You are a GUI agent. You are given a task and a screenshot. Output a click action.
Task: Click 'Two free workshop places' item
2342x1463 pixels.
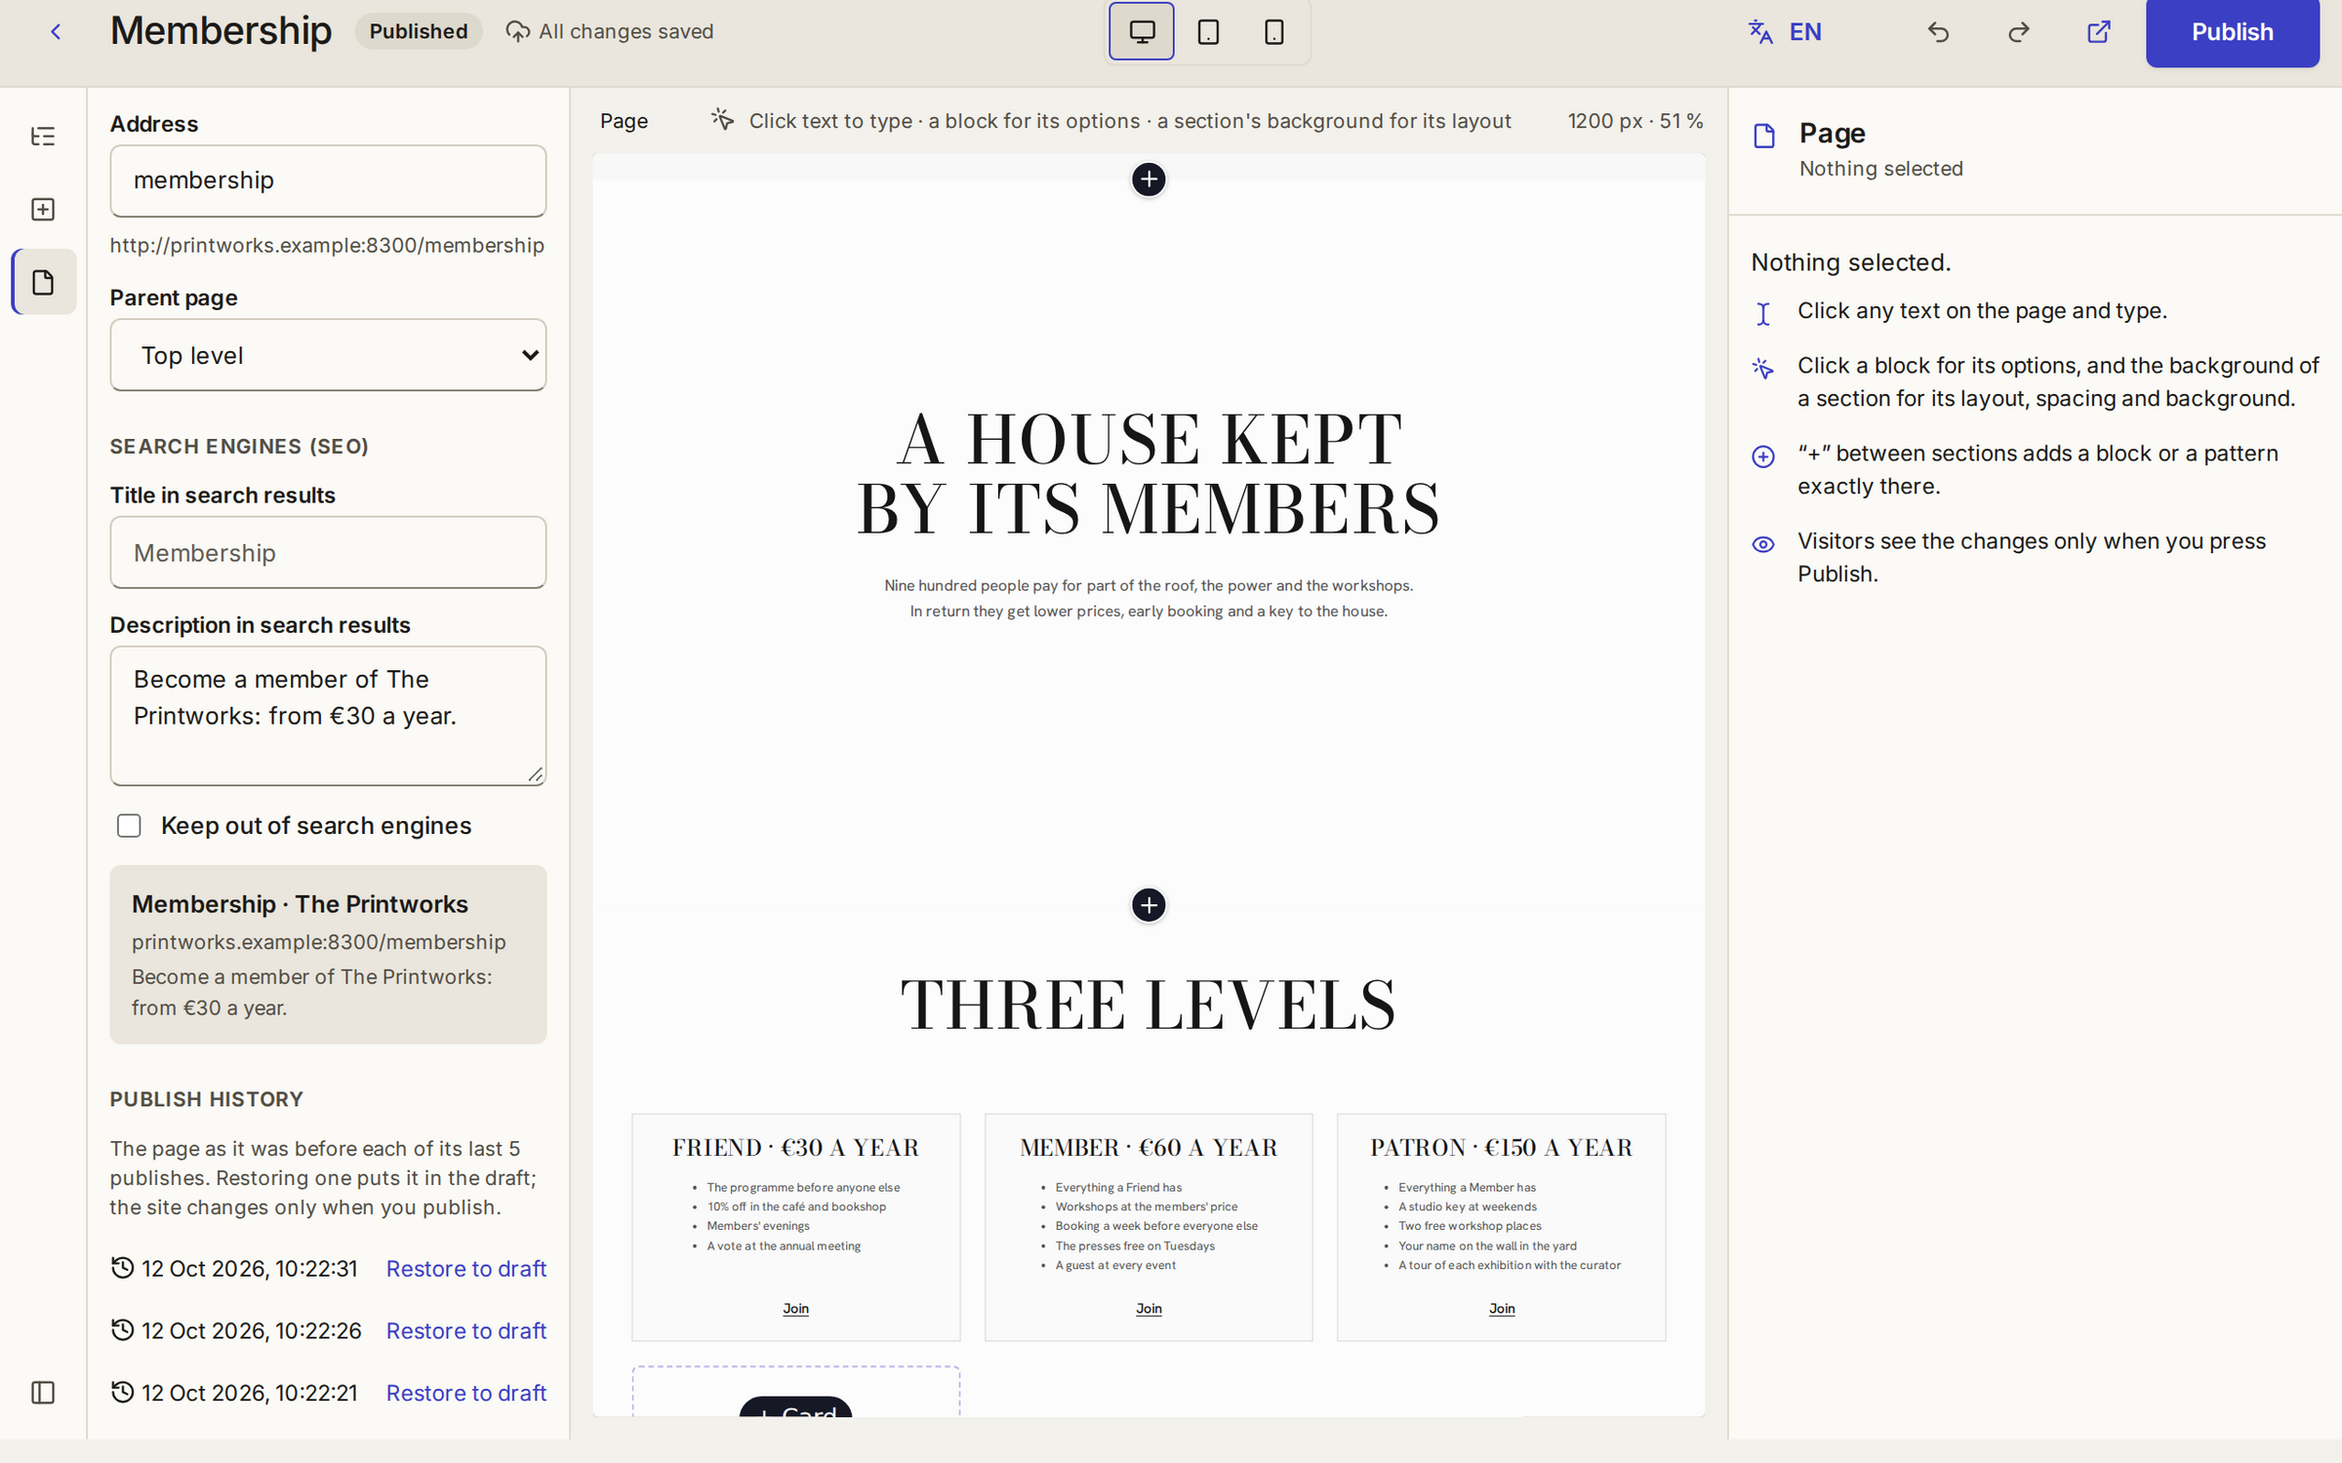point(1470,1226)
